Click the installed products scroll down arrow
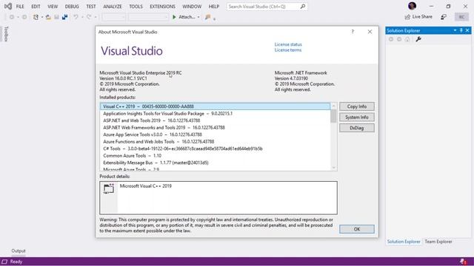Image resolution: width=474 pixels, height=266 pixels. 333,168
